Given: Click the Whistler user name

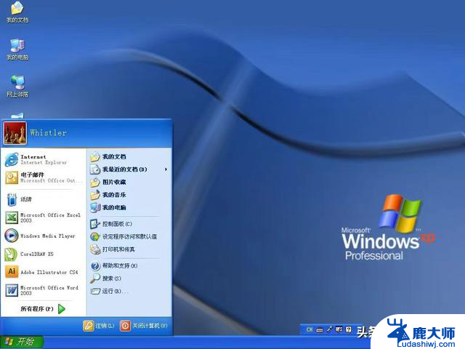Looking at the screenshot, I should point(48,132).
